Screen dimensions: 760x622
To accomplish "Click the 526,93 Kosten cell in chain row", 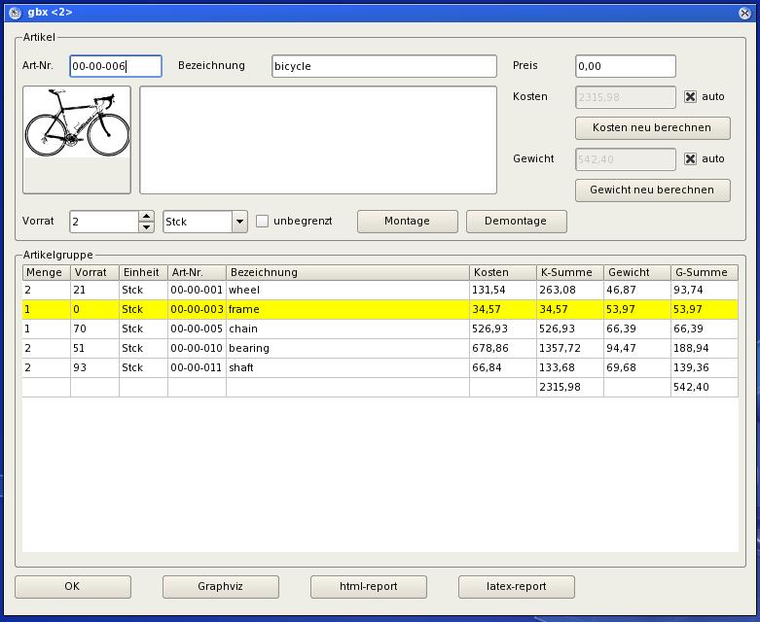I will tap(503, 328).
